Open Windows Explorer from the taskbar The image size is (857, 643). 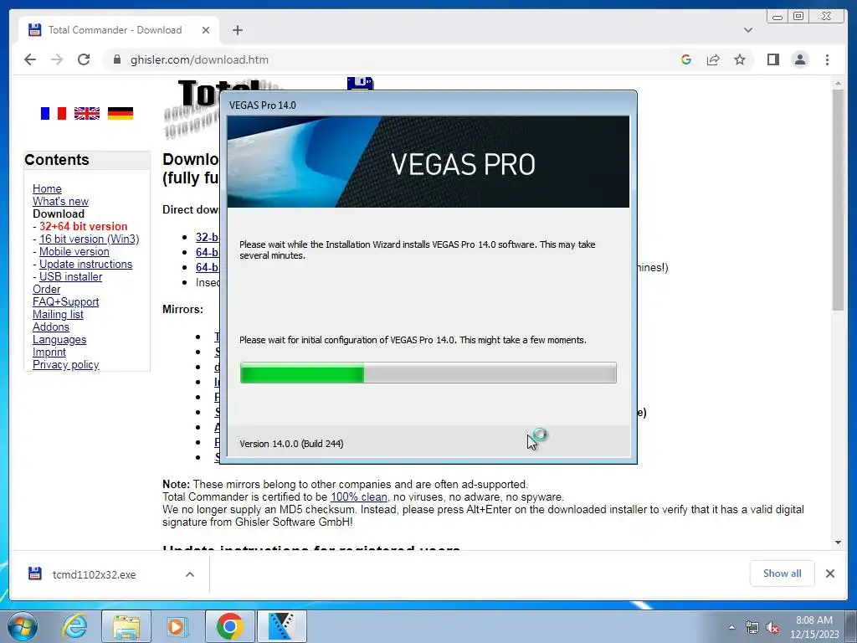(x=126, y=626)
